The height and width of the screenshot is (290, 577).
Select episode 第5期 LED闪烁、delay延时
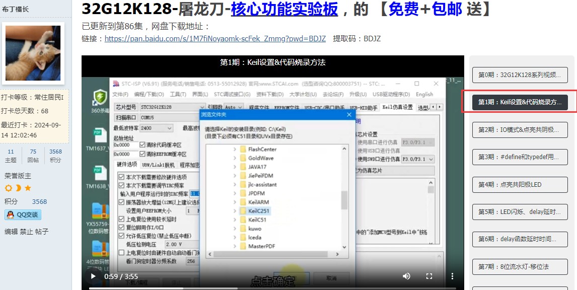[x=520, y=212]
